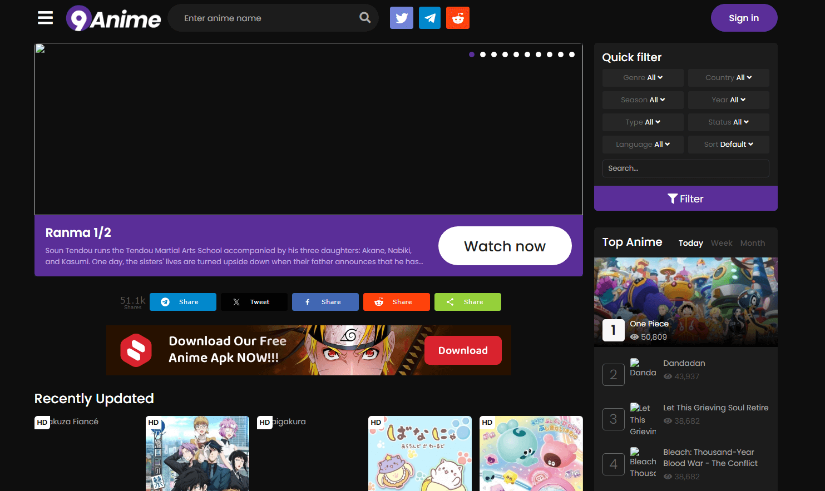Open the Year filter dropdown
The width and height of the screenshot is (825, 491).
click(x=728, y=100)
